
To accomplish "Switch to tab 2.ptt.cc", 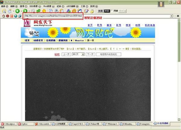I will (26, 124).
